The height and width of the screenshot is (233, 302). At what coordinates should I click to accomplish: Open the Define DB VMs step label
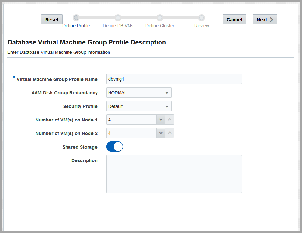[118, 26]
